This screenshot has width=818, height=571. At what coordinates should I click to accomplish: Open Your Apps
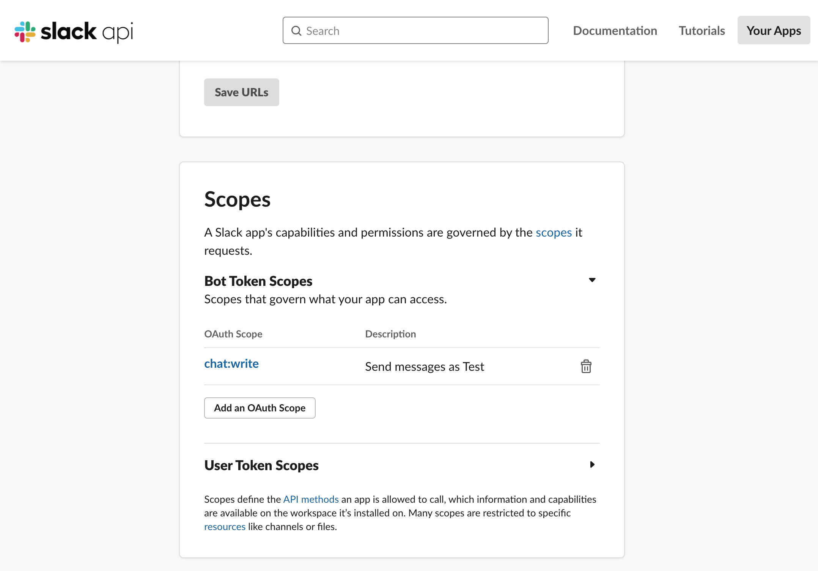(x=773, y=31)
